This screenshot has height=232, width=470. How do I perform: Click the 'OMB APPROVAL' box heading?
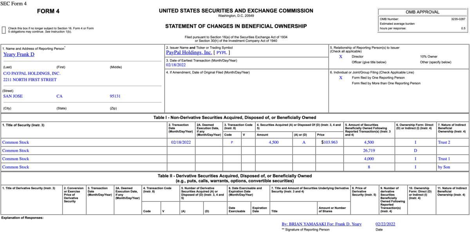point(422,12)
